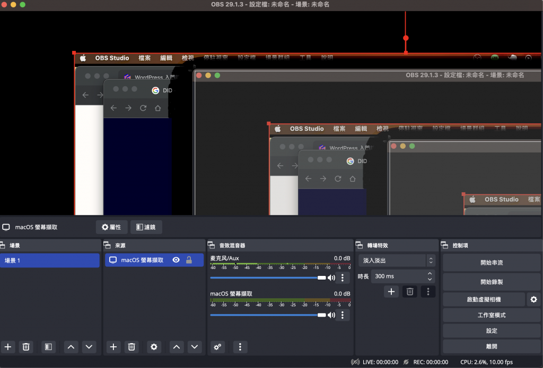Screen dimensions: 543x368
Task: Toggle lock on macOS 螢幕擷取 source
Action: [189, 260]
